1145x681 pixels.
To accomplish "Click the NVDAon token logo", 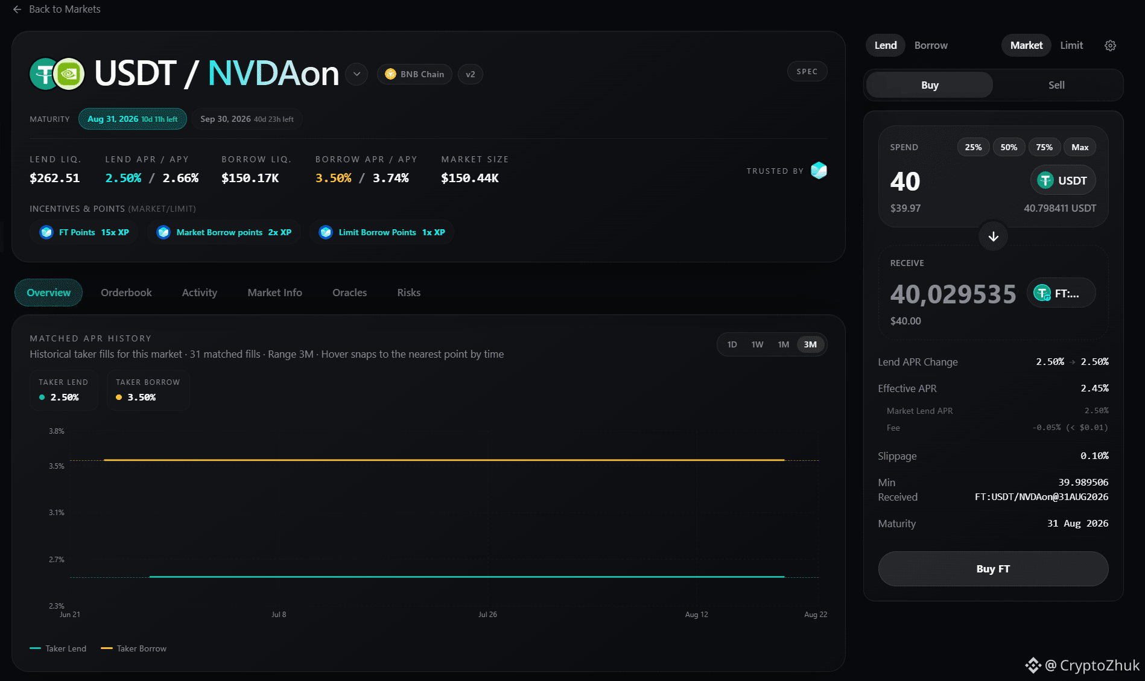I will point(69,74).
